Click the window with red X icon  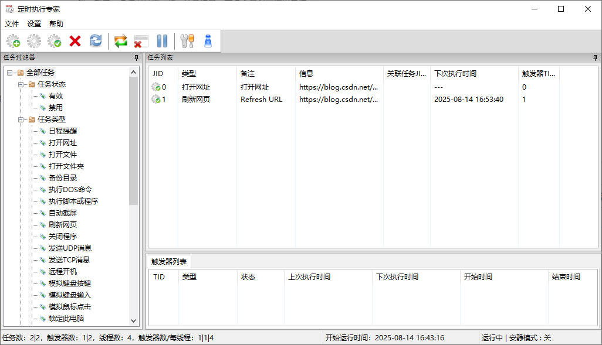click(141, 41)
